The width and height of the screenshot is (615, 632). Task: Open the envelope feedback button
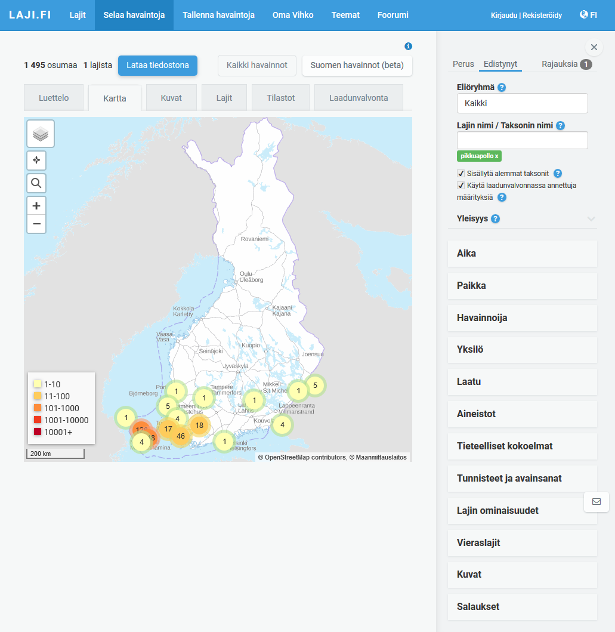click(x=596, y=502)
